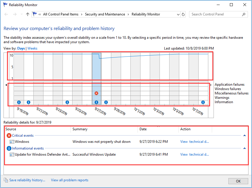The width and height of the screenshot is (252, 188).
Task: Click the document icon beside Save reliability history
Action: tap(6, 180)
